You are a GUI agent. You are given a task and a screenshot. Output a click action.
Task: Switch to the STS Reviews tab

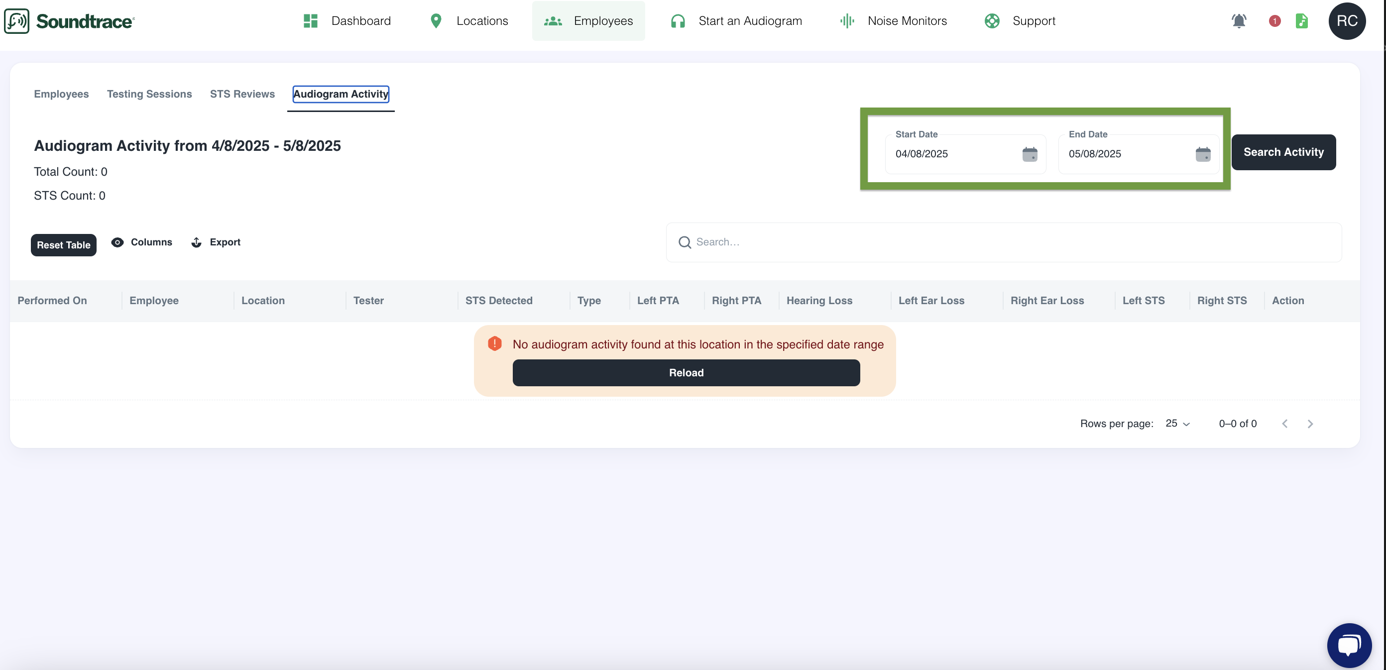click(x=242, y=94)
